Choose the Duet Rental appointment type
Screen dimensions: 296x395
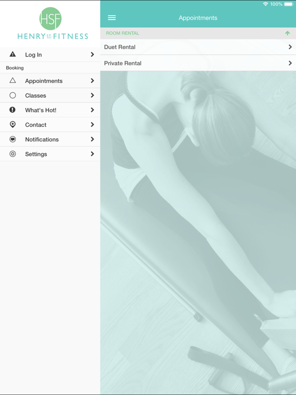(198, 47)
